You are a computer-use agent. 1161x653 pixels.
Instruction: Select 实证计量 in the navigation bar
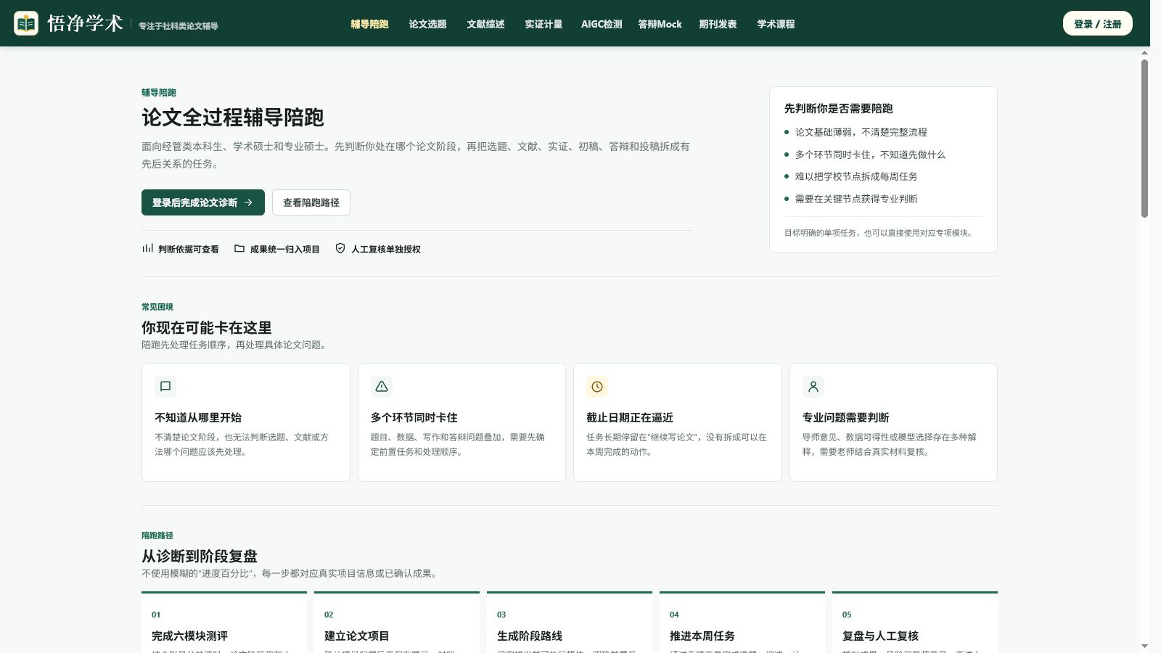(543, 24)
